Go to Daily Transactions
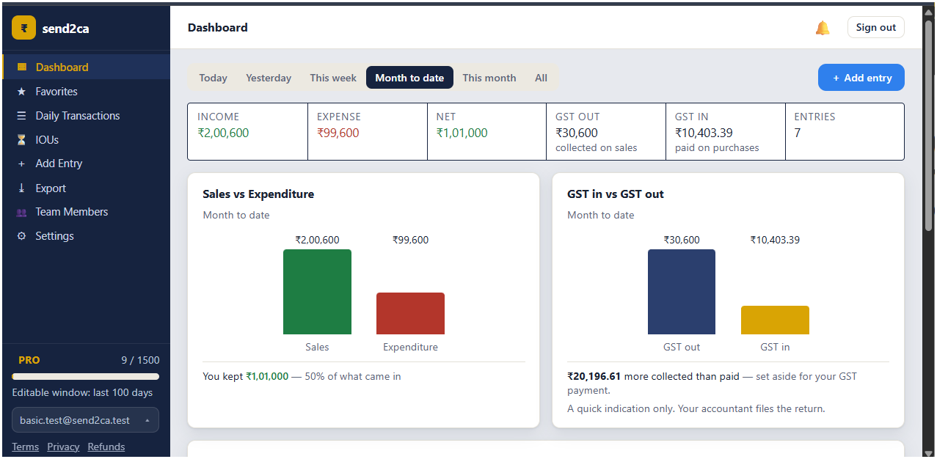Screen dimensions: 937x459 (87, 116)
